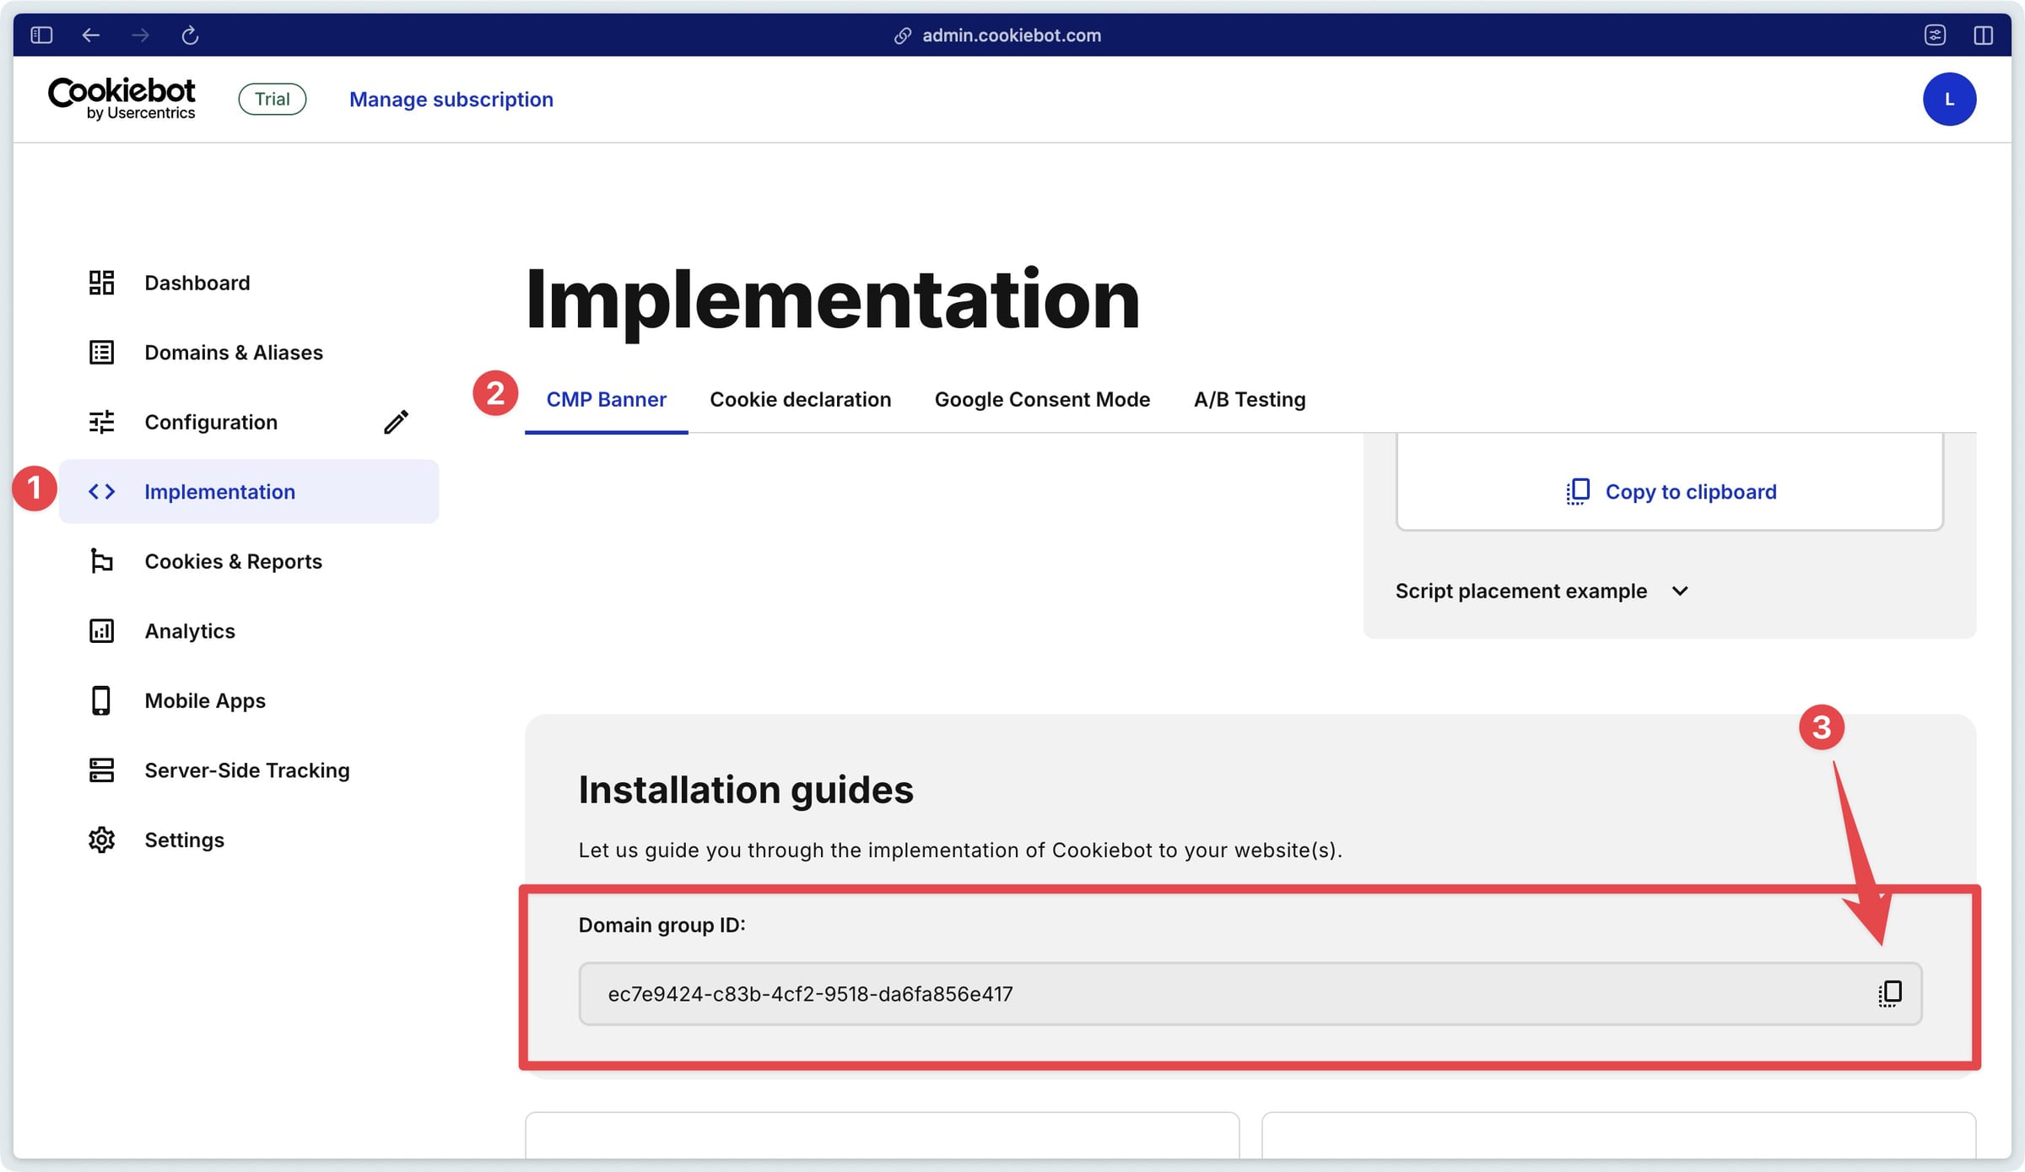The height and width of the screenshot is (1172, 2025).
Task: Click the Settings gear icon
Action: pyautogui.click(x=101, y=840)
